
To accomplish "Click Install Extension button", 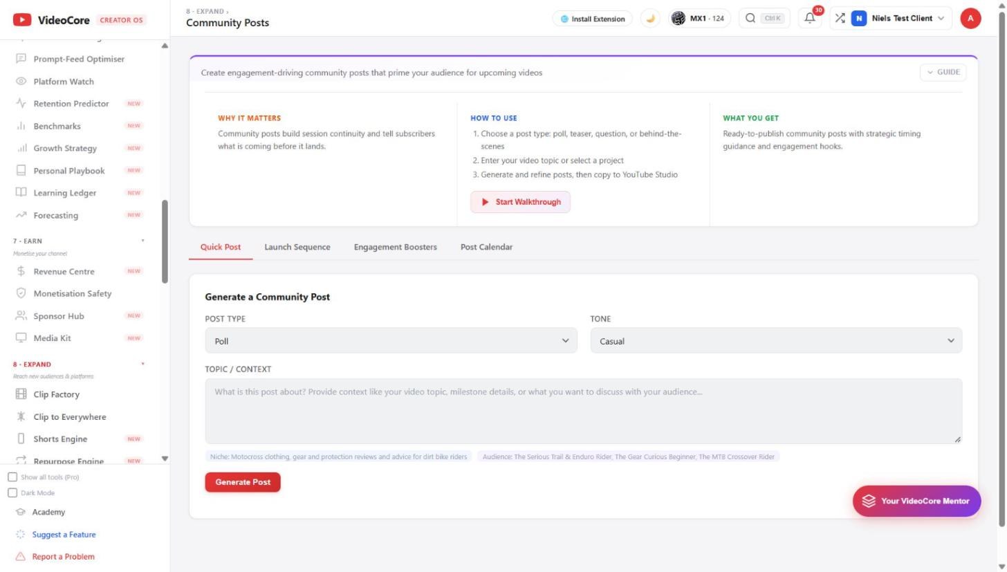I will (592, 19).
